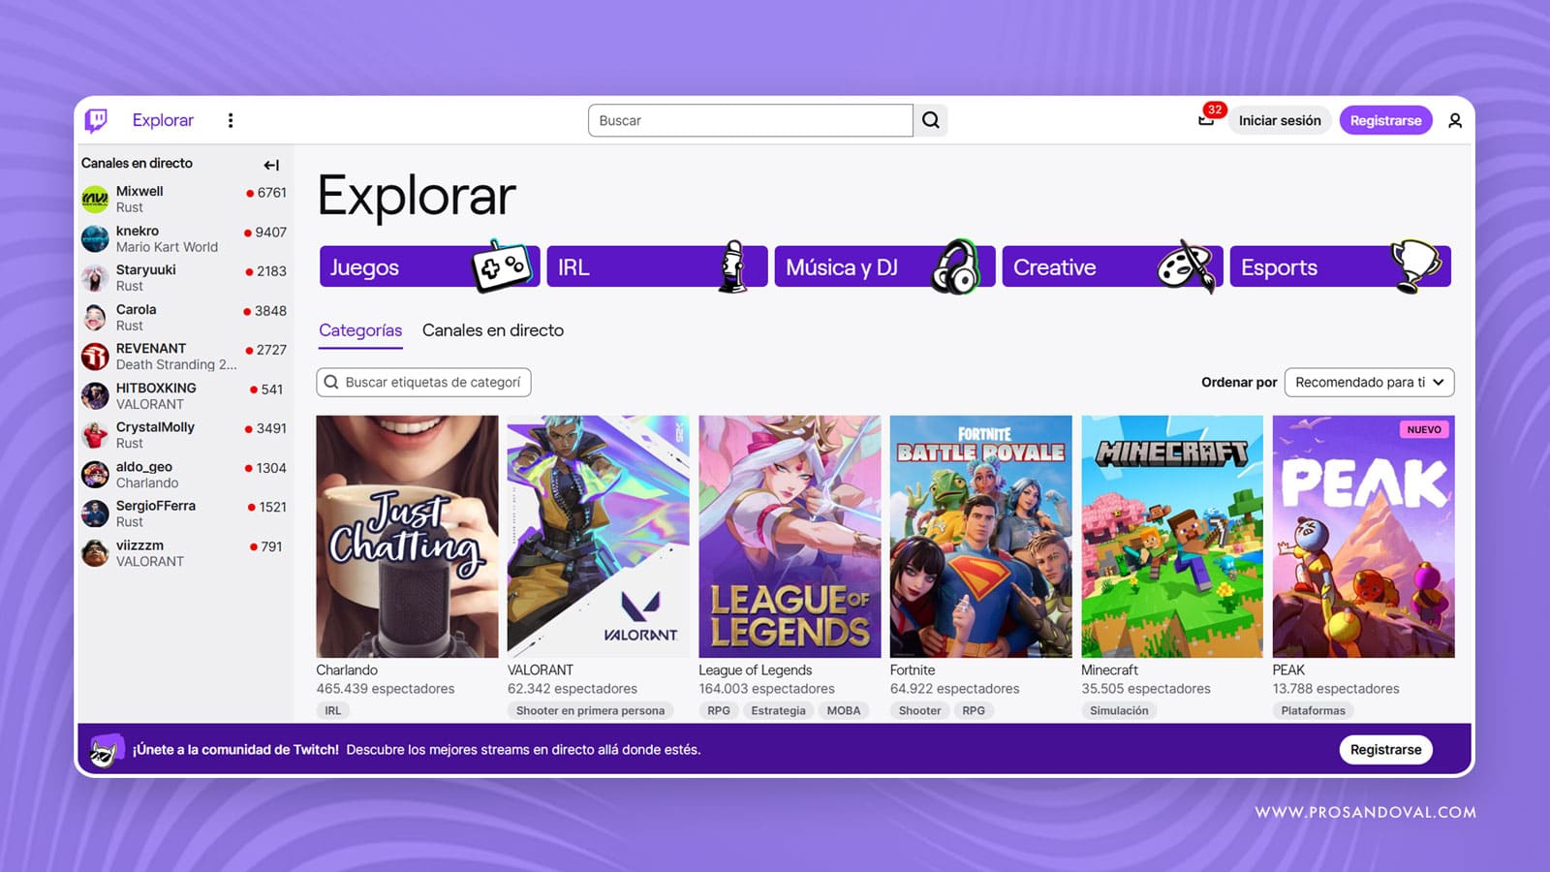Click the RPG tag under League of Legends
The height and width of the screenshot is (872, 1550).
coord(719,710)
